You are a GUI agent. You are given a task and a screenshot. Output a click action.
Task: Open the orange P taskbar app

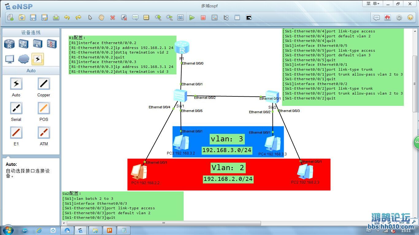point(109,230)
